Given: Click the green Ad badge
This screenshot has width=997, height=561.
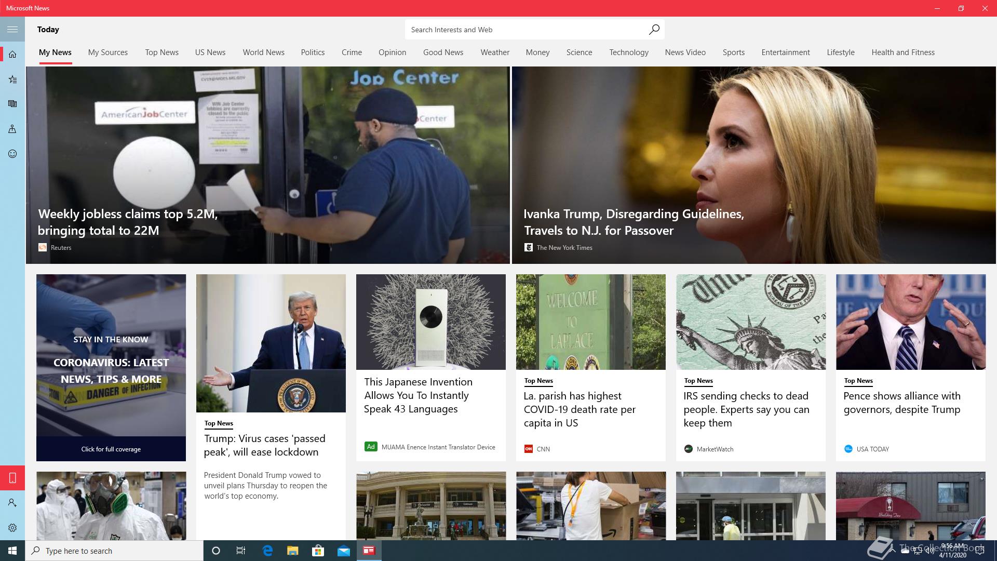Looking at the screenshot, I should [x=371, y=447].
